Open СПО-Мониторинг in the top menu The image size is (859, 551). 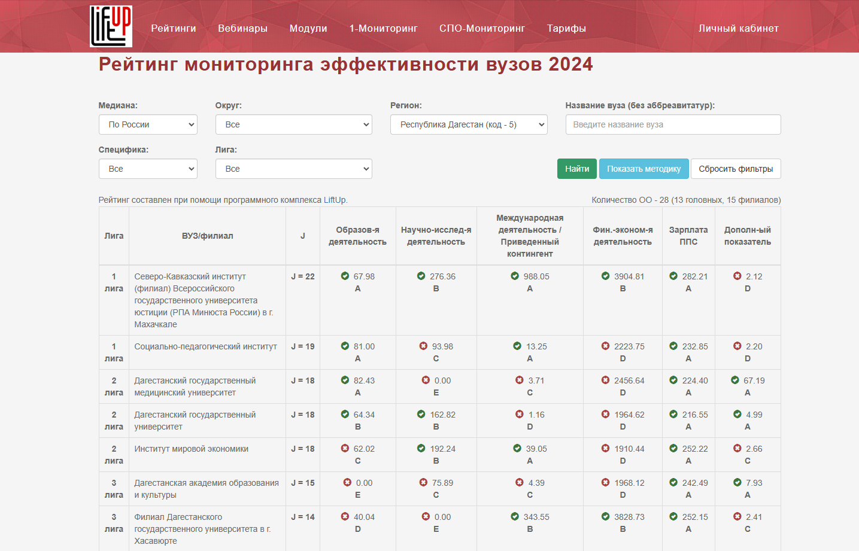click(482, 28)
